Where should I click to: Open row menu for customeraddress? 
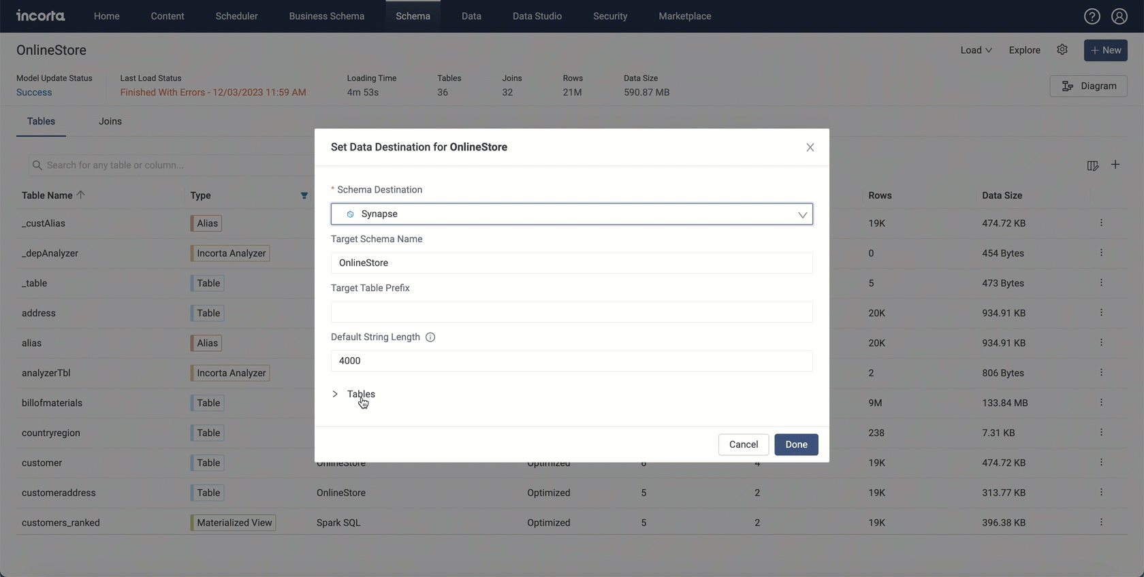tap(1101, 493)
